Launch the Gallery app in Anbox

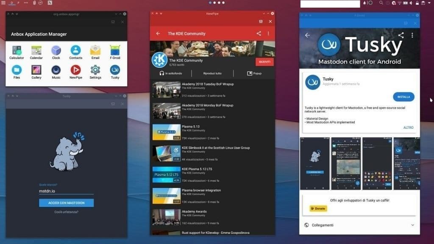pos(36,72)
